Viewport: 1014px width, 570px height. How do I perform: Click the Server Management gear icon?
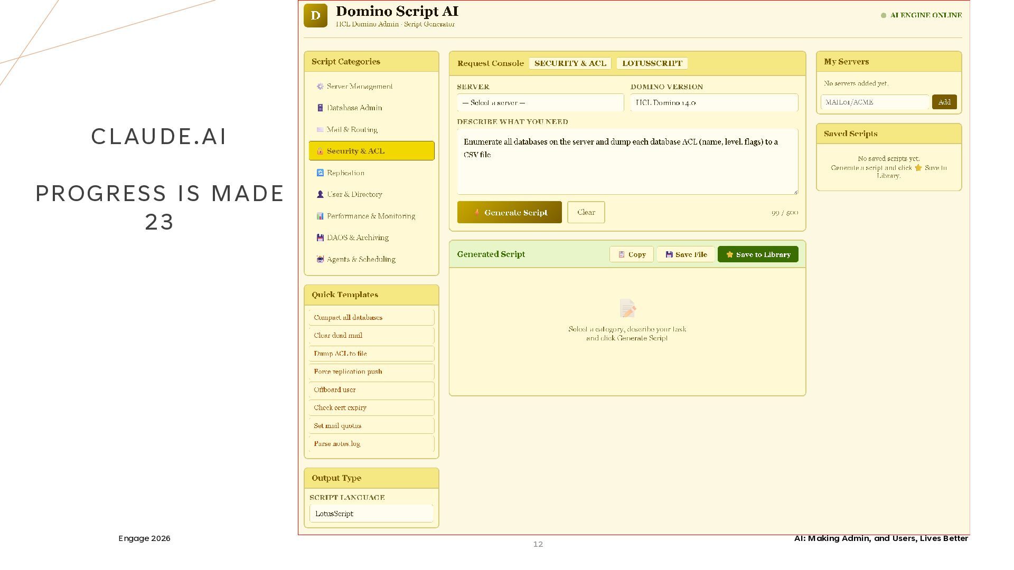point(320,87)
